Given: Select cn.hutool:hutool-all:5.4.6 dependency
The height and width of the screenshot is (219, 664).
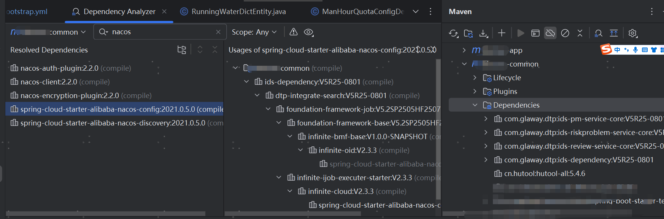Looking at the screenshot, I should click(540, 173).
